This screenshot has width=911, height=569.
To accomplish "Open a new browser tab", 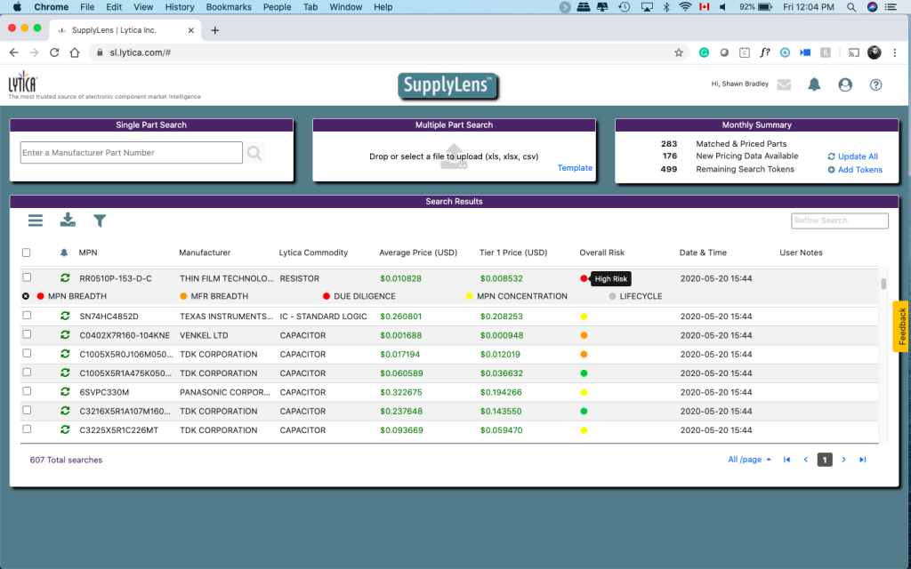I will [x=215, y=30].
